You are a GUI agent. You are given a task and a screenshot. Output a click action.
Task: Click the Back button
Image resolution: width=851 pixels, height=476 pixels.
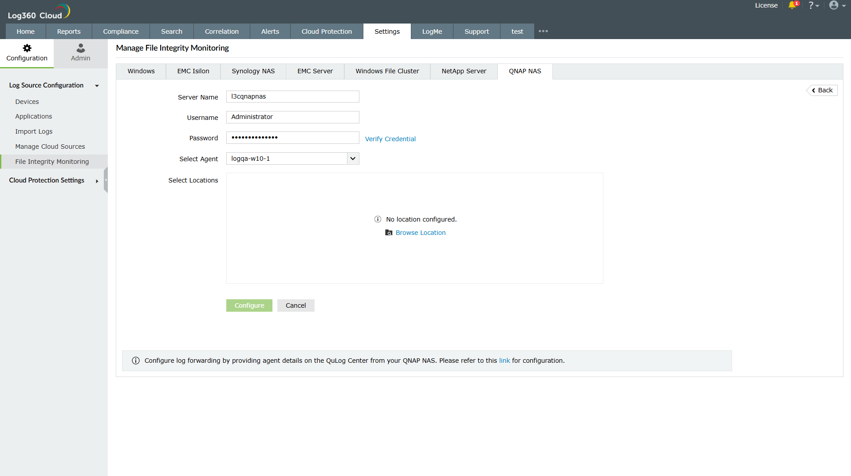click(x=821, y=90)
